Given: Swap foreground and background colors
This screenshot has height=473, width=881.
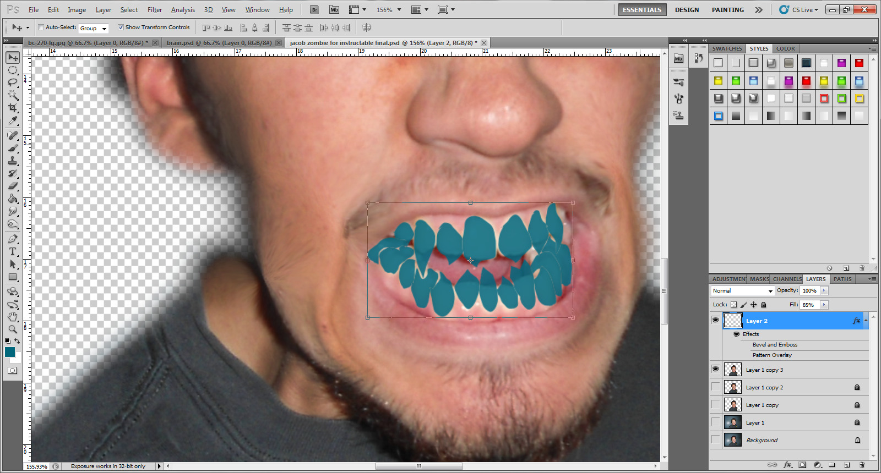Looking at the screenshot, I should coord(18,341).
